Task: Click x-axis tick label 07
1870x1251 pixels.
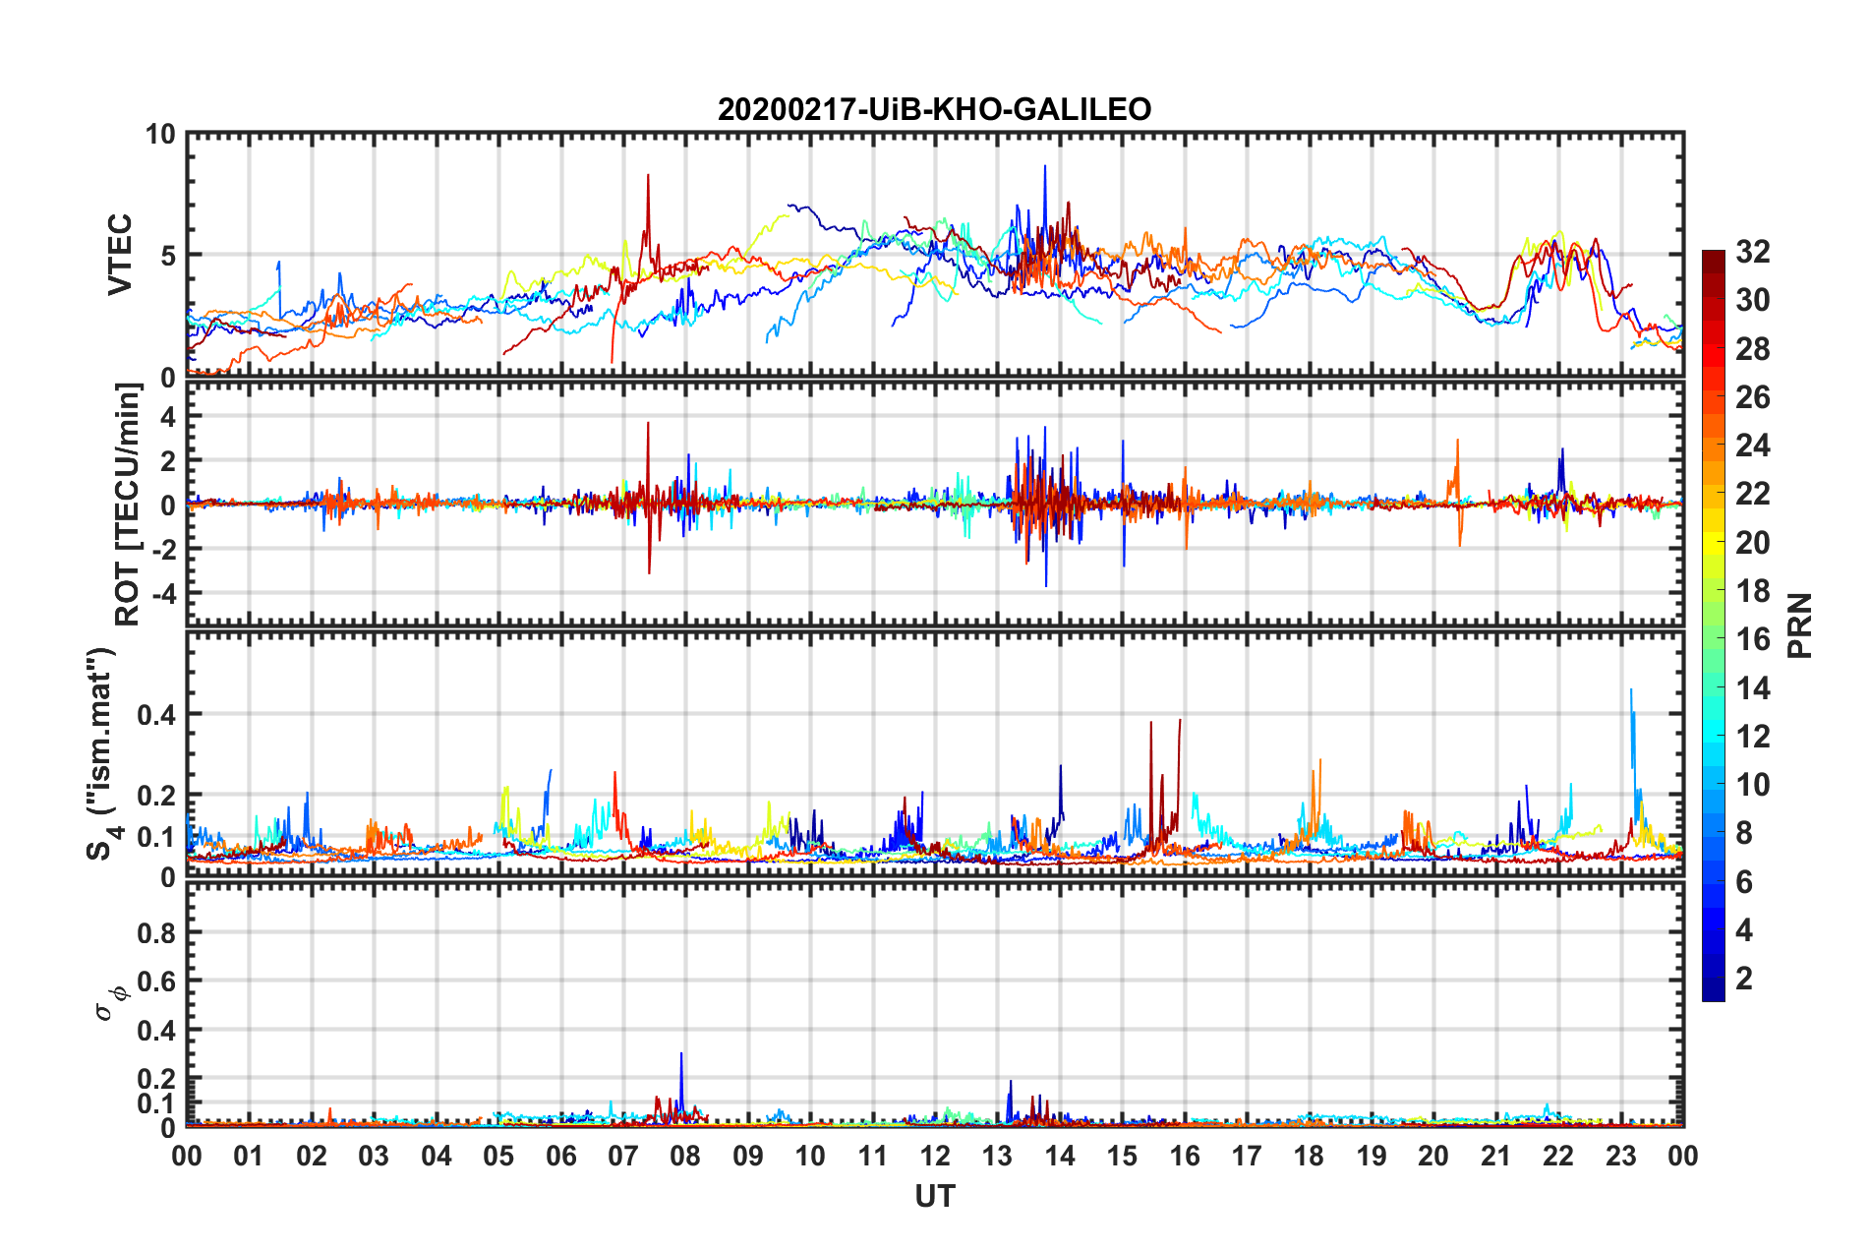Action: tap(623, 1156)
